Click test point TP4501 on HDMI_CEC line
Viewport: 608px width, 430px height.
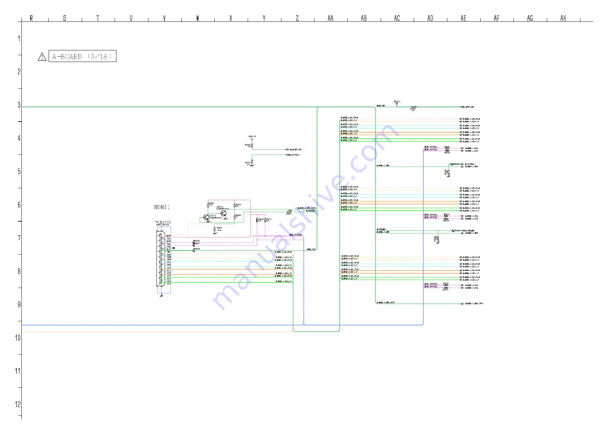click(397, 103)
